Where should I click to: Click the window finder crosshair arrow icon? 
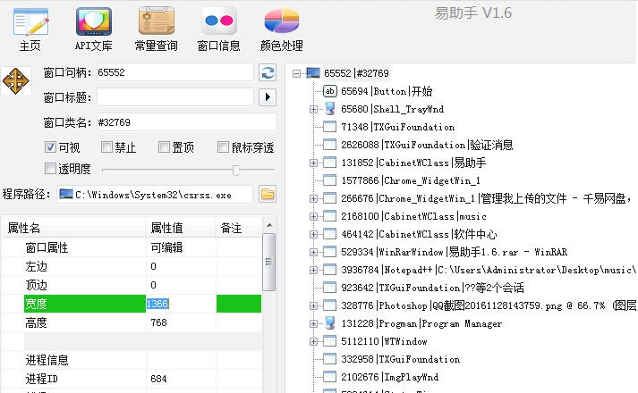tap(16, 81)
